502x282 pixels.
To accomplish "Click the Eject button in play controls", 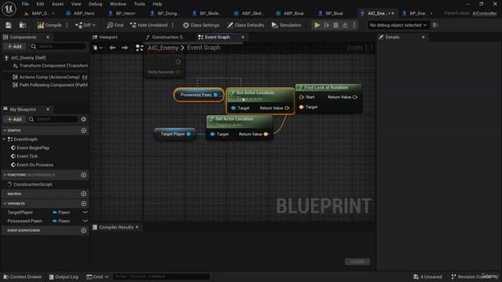I will coord(345,25).
